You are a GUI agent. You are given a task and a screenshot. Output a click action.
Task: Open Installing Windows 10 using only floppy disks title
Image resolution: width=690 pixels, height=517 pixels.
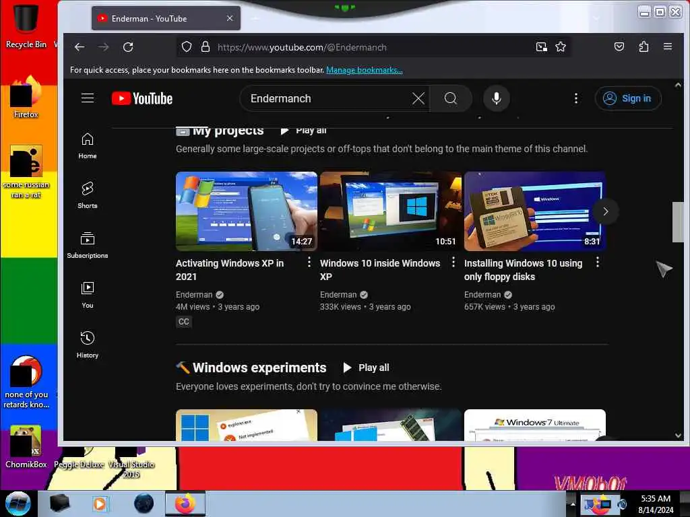[523, 270]
